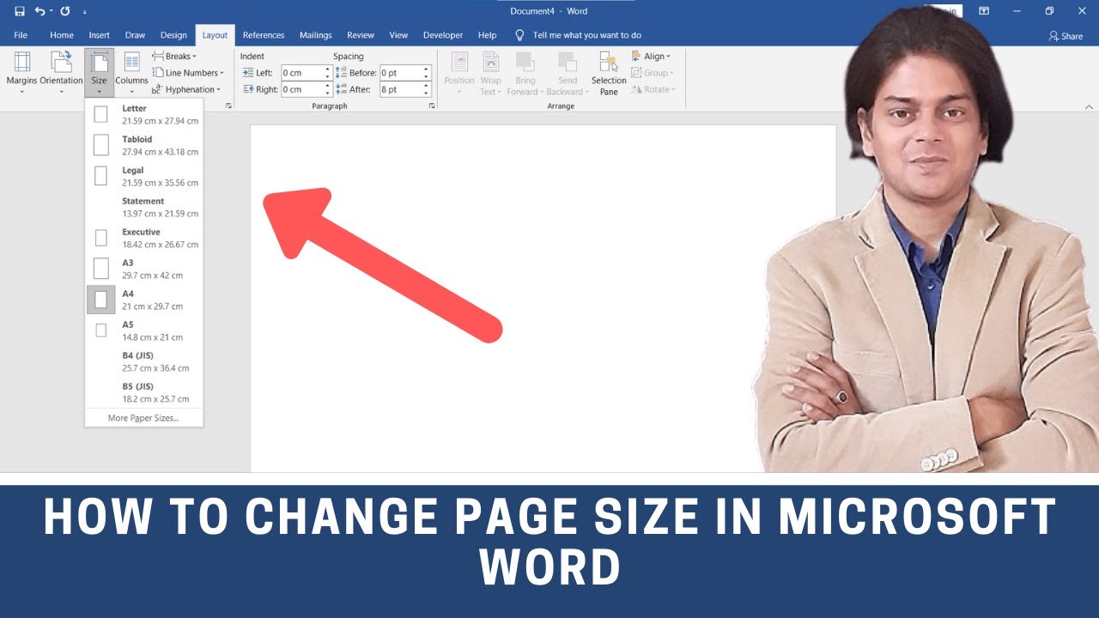Select Letter paper size
Viewport: 1099px width, 618px height.
(144, 114)
